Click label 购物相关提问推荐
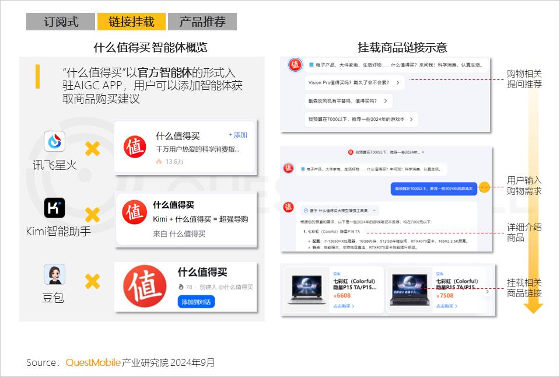560x377 pixels. click(x=524, y=79)
